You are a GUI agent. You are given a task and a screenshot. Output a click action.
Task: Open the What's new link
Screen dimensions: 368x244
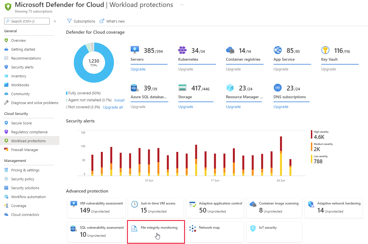tap(112, 21)
